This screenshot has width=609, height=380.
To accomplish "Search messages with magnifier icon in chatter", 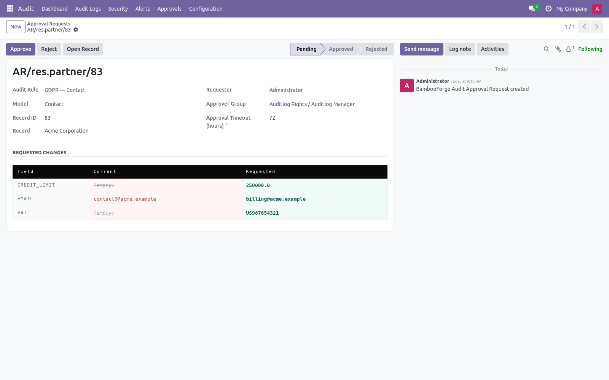I will click(x=547, y=49).
